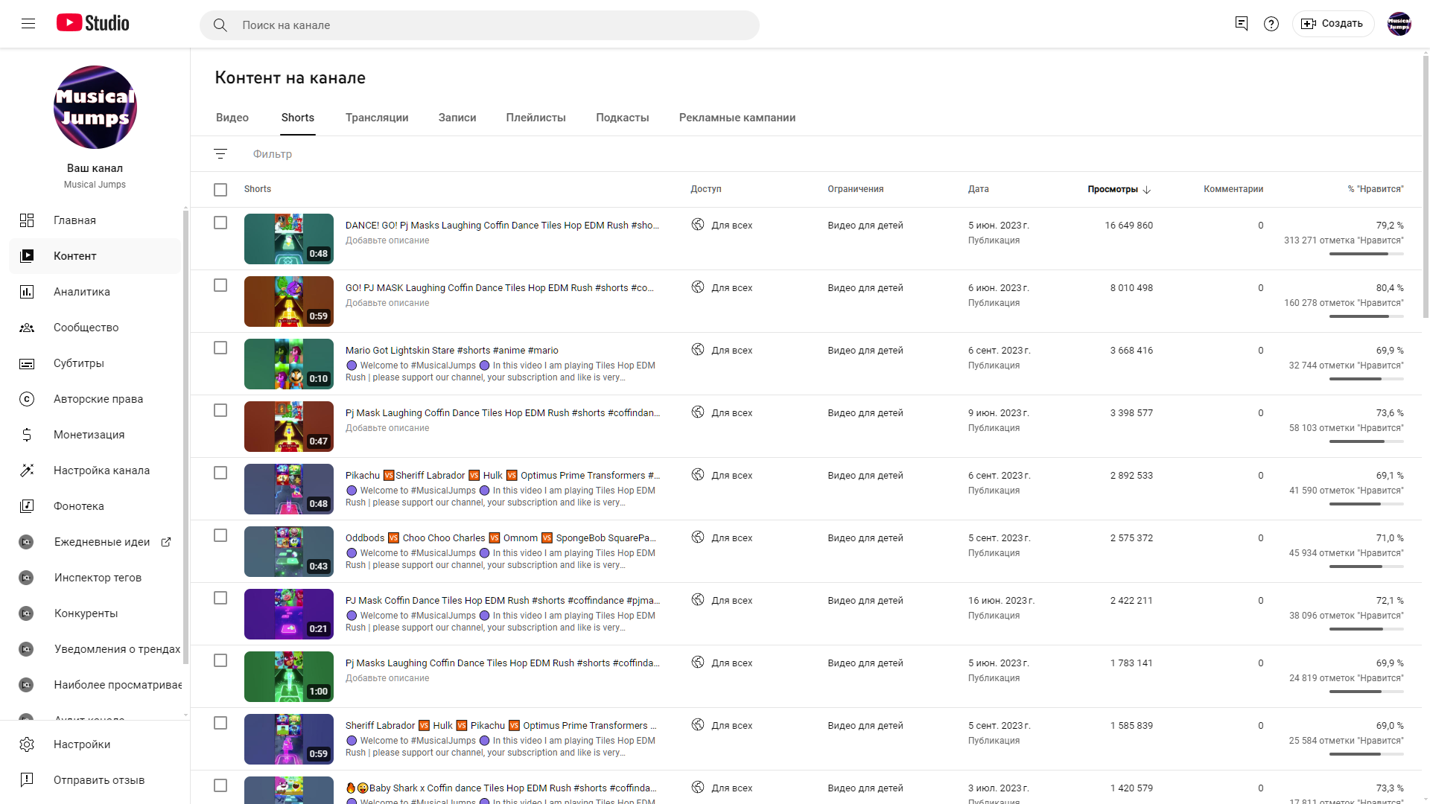Select checkbox for PJ Mask Coffin Dance 16 июн.

220,598
